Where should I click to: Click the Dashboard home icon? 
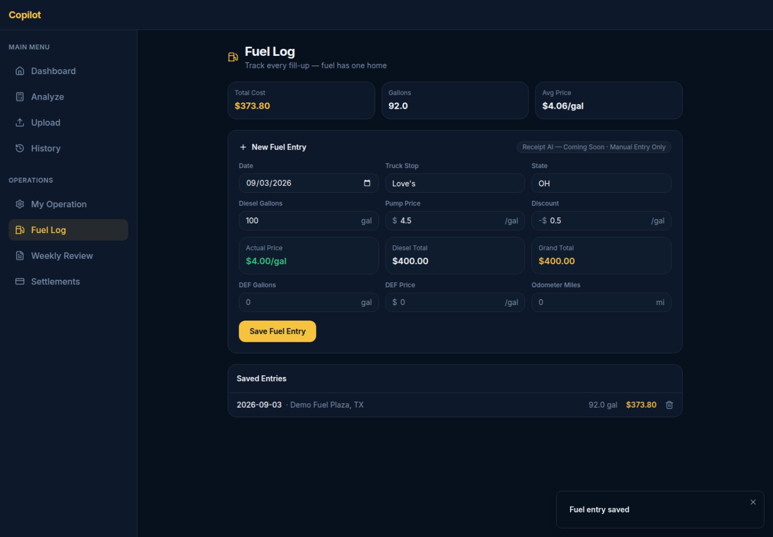[20, 71]
